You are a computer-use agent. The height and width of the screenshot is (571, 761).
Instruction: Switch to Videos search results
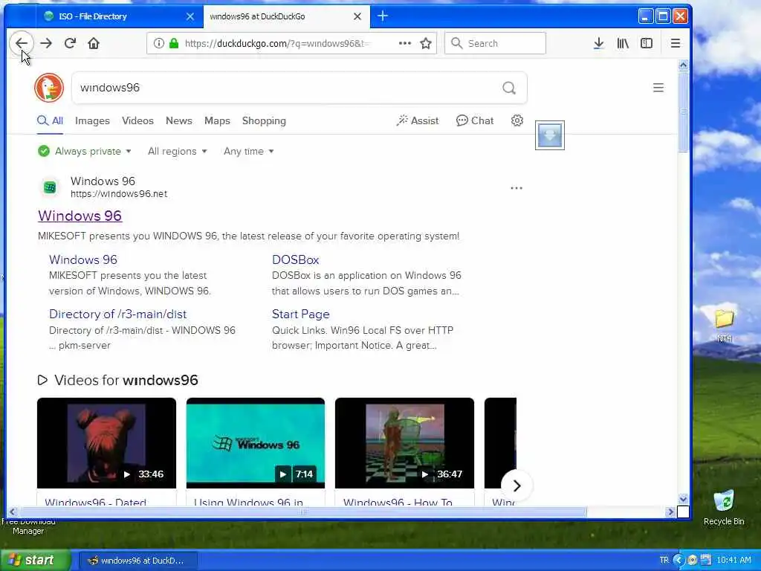click(137, 121)
